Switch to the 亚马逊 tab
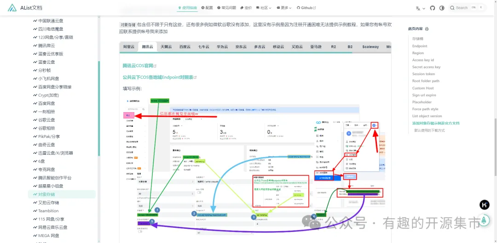The image size is (497, 243). click(316, 47)
